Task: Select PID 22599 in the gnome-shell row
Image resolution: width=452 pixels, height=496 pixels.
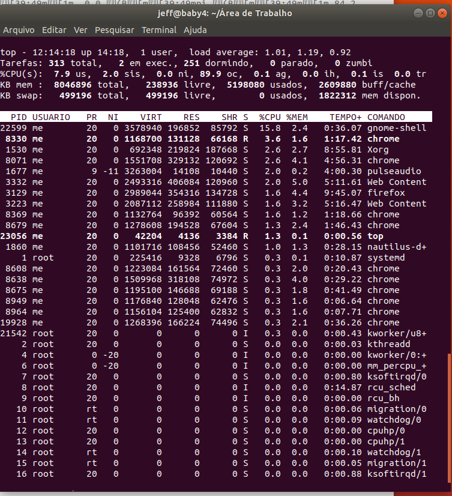Action: (13, 128)
